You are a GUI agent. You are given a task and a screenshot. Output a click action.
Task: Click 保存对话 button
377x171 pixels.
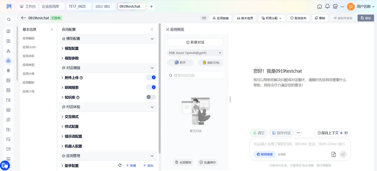(281, 133)
